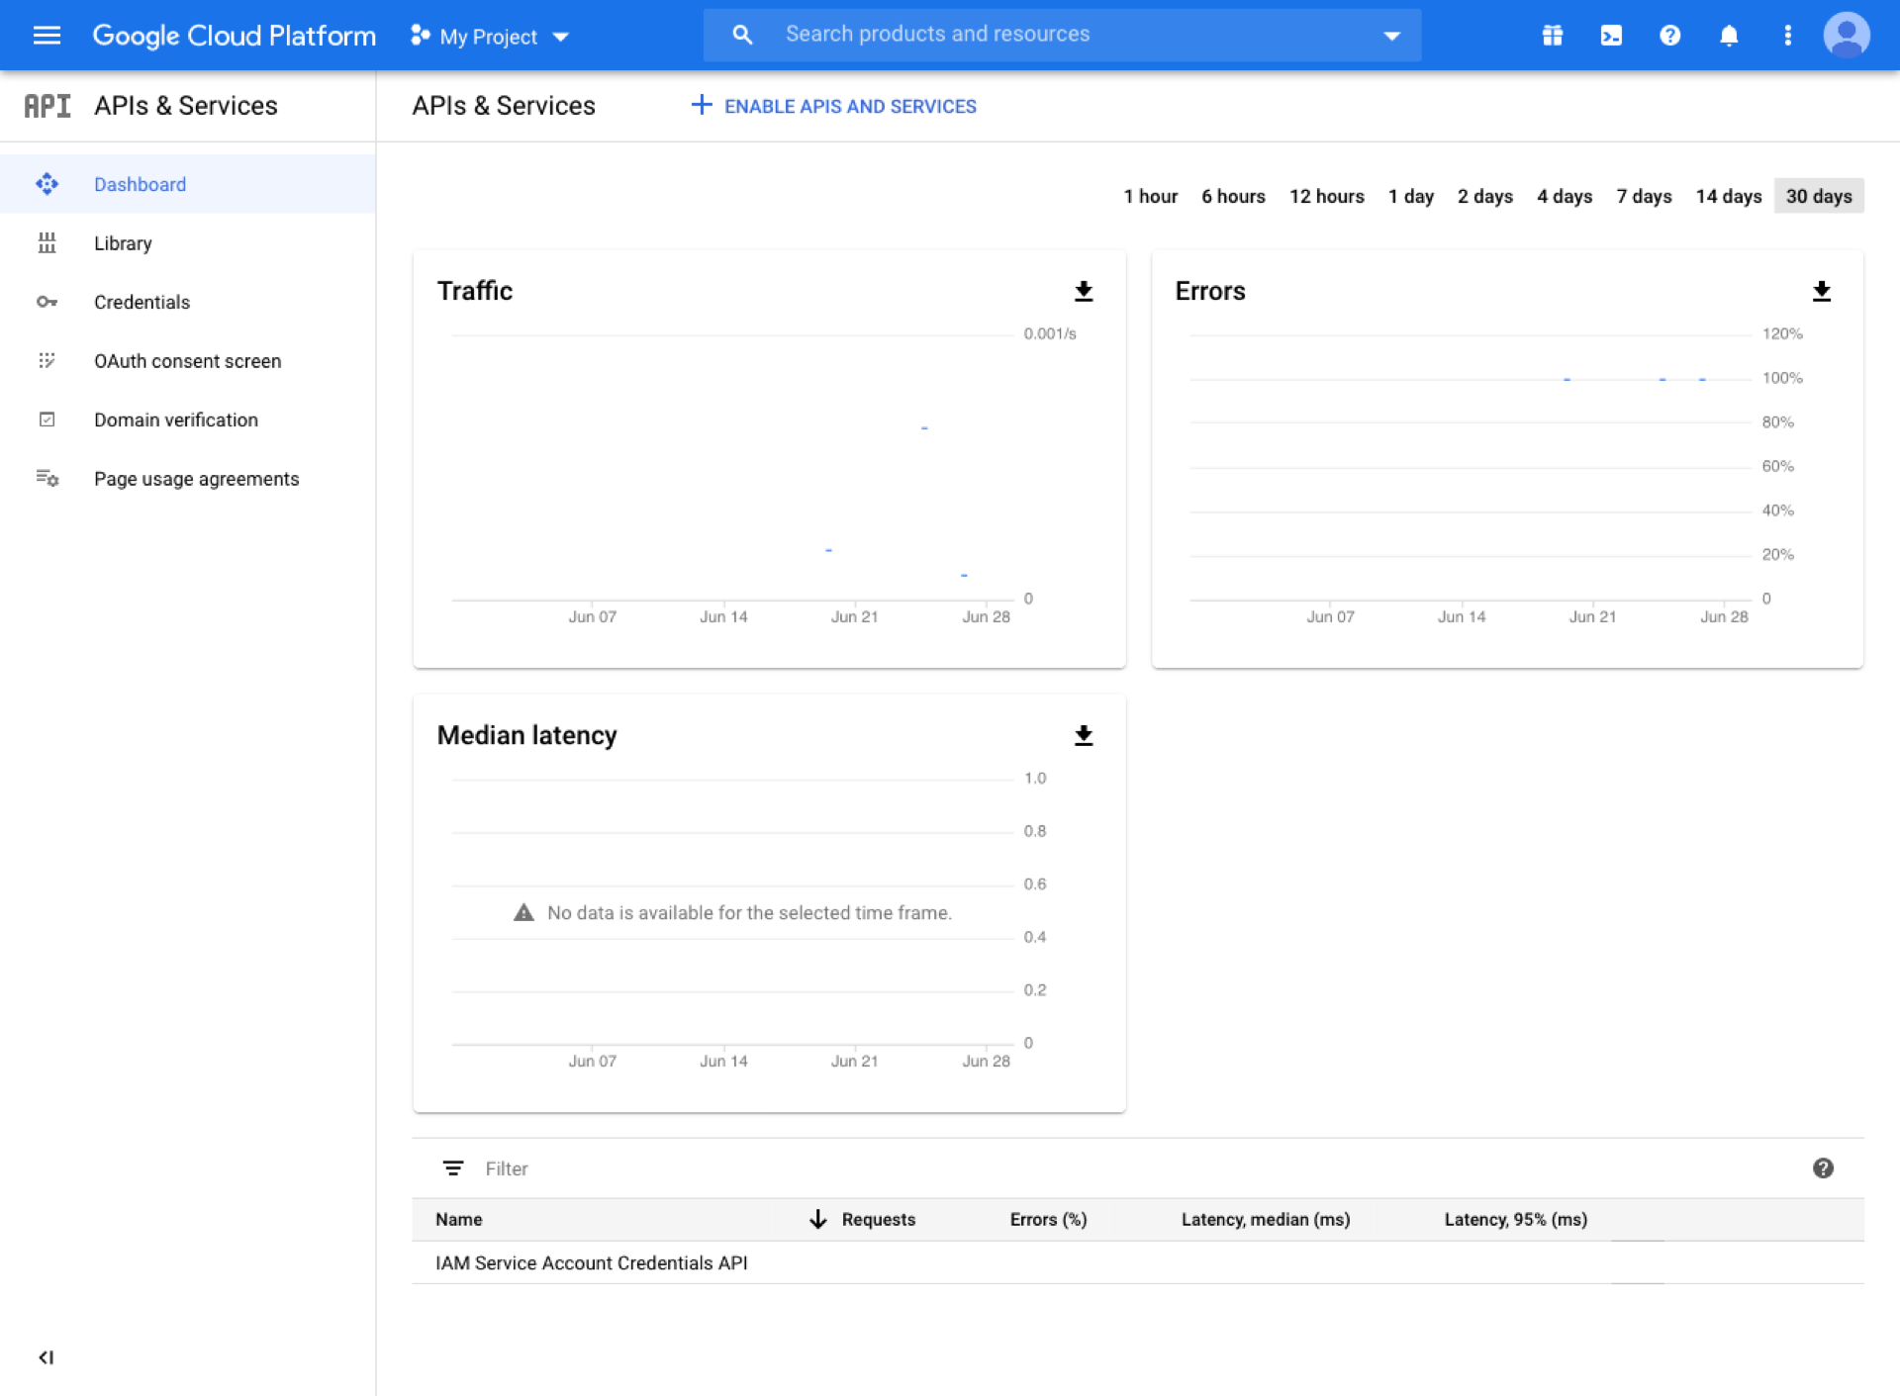This screenshot has width=1900, height=1396.
Task: Open the My Project selector dropdown
Action: (491, 37)
